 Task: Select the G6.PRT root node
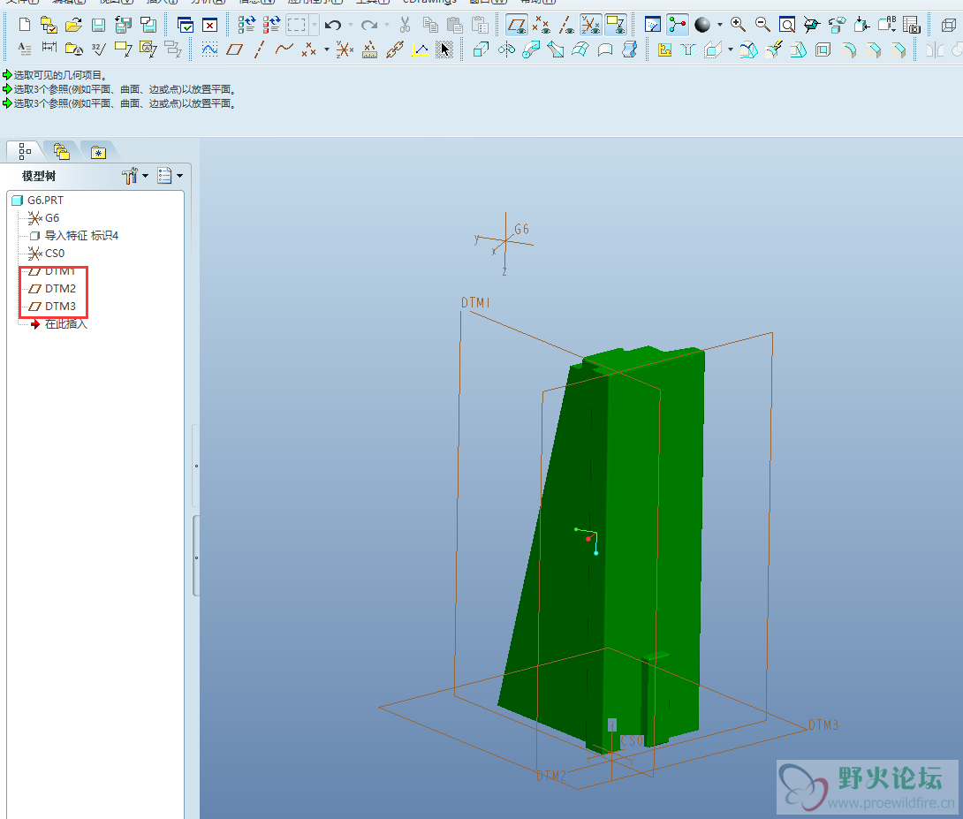45,201
